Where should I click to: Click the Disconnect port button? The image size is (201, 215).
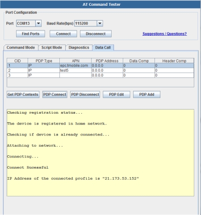[96, 34]
